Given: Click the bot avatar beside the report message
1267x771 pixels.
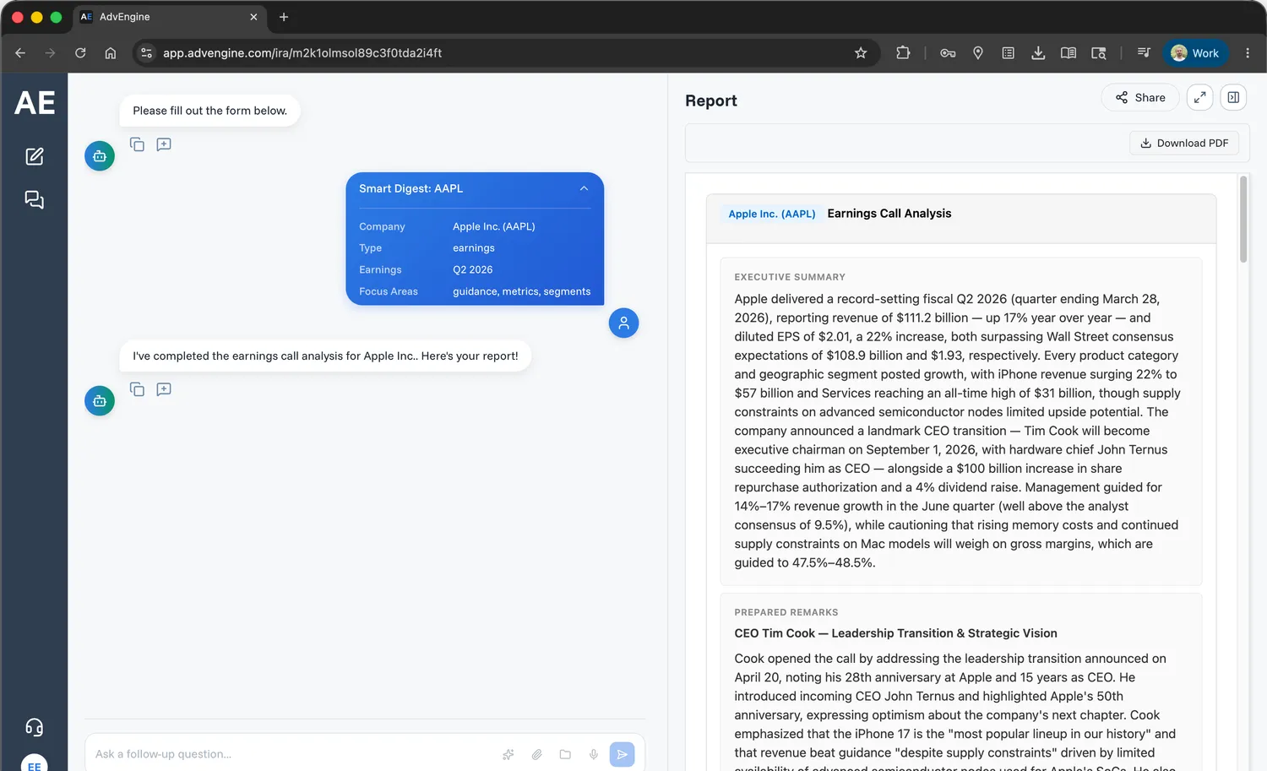Looking at the screenshot, I should coord(100,401).
